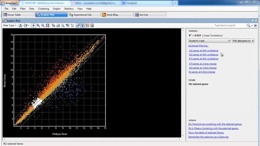The height and width of the screenshot is (146, 260).
Task: Click Remember the selection as a Gene set
Action: 208,137
